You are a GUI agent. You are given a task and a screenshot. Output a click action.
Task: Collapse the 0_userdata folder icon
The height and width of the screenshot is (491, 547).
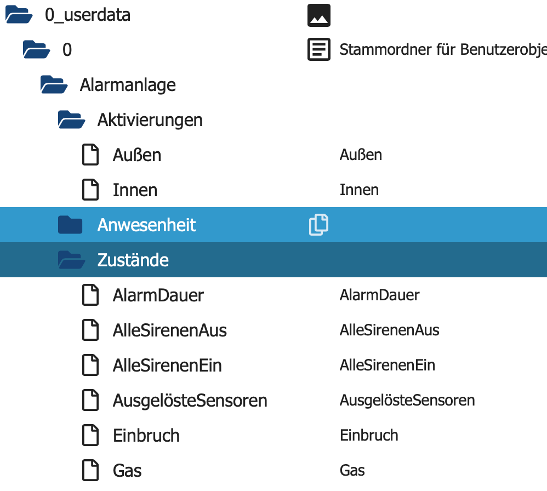coord(19,15)
